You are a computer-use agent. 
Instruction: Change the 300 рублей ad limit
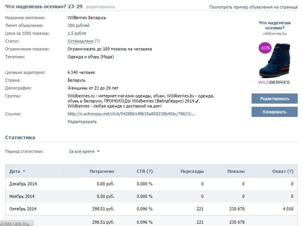pyautogui.click(x=78, y=25)
